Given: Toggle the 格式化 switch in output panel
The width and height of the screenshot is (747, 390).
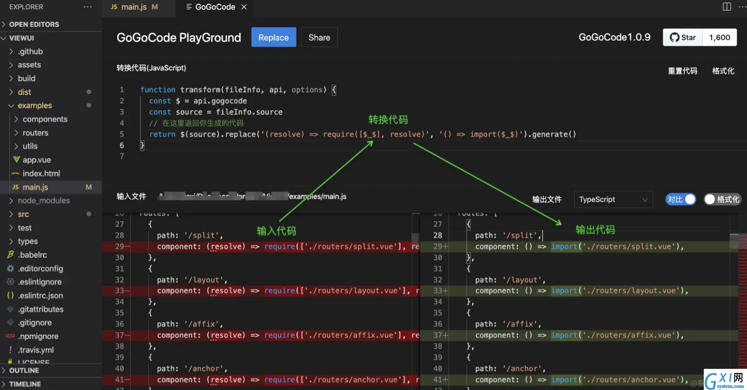Looking at the screenshot, I should coord(722,200).
